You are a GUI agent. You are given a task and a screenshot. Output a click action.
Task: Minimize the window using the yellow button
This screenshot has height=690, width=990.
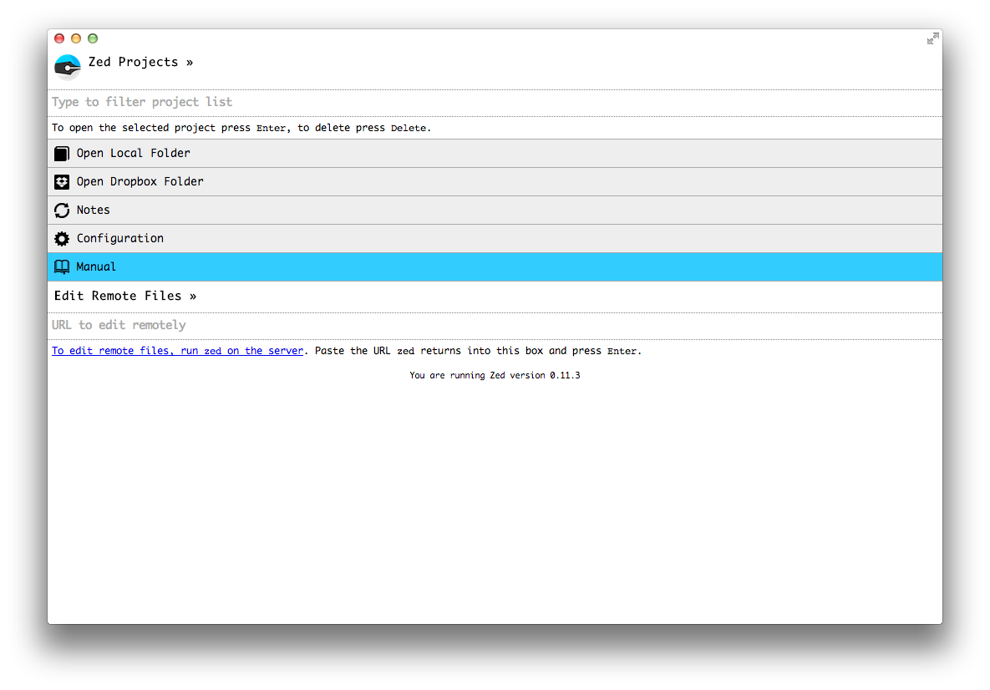[x=76, y=38]
